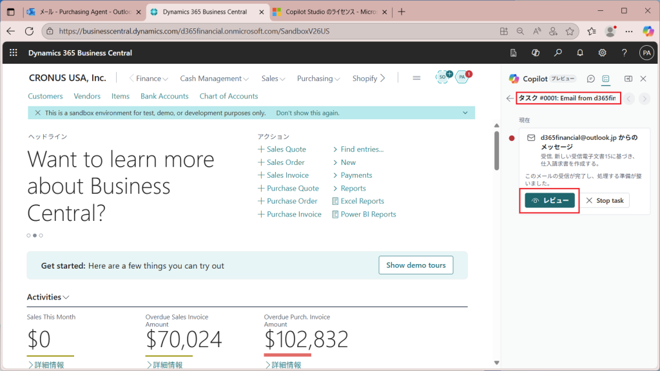
Task: Open the $70,024 overdue sales invoice tile
Action: point(184,339)
